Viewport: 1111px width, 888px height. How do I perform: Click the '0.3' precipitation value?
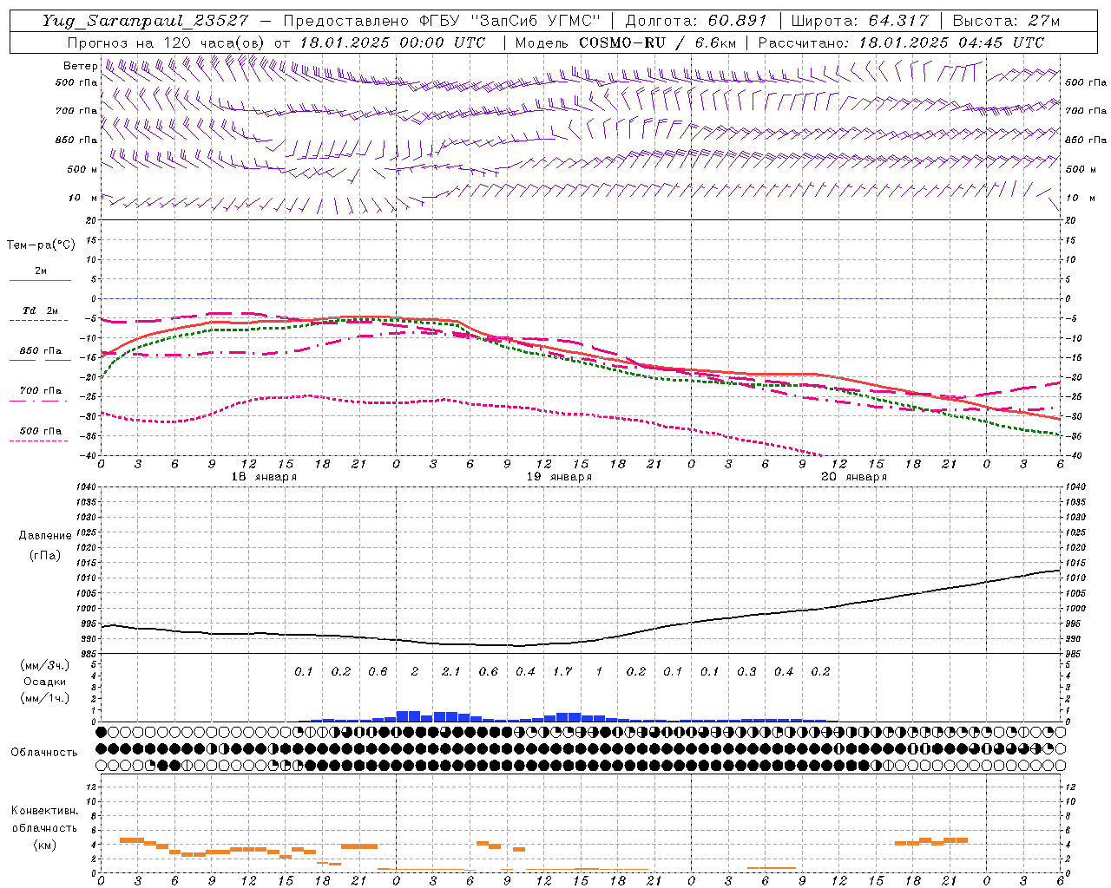click(x=746, y=671)
